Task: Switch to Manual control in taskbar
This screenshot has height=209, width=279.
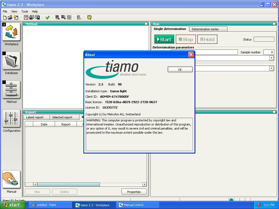Action: 138,205
